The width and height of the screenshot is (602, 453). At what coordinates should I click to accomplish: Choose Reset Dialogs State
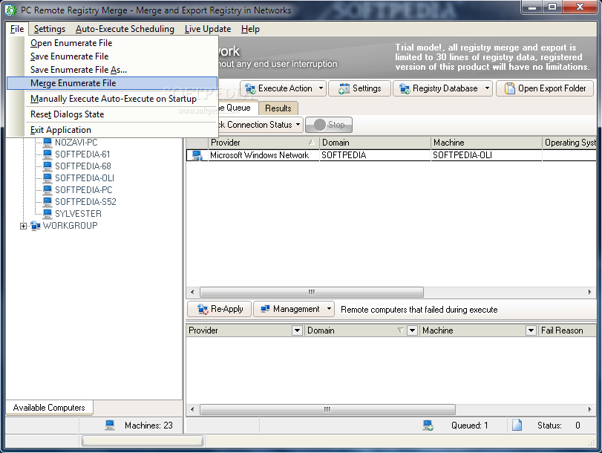[112, 114]
